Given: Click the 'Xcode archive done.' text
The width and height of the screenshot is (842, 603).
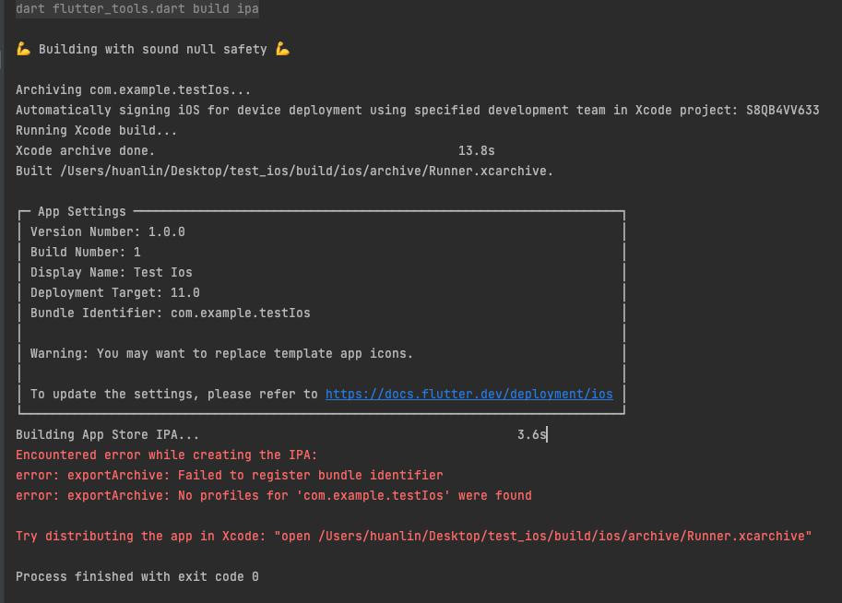Looking at the screenshot, I should click(x=85, y=151).
